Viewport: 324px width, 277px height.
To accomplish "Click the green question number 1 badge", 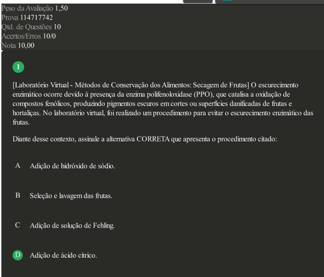I will coord(18,67).
